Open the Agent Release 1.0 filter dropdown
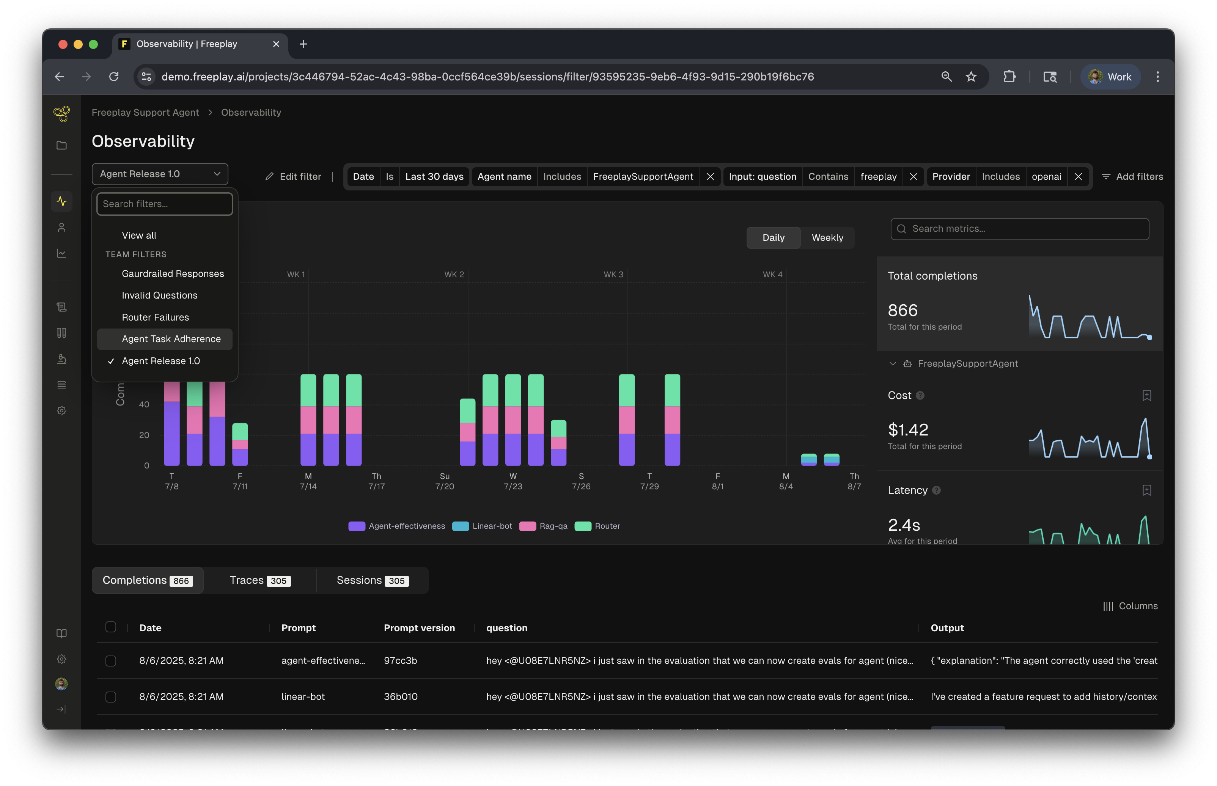 tap(160, 174)
